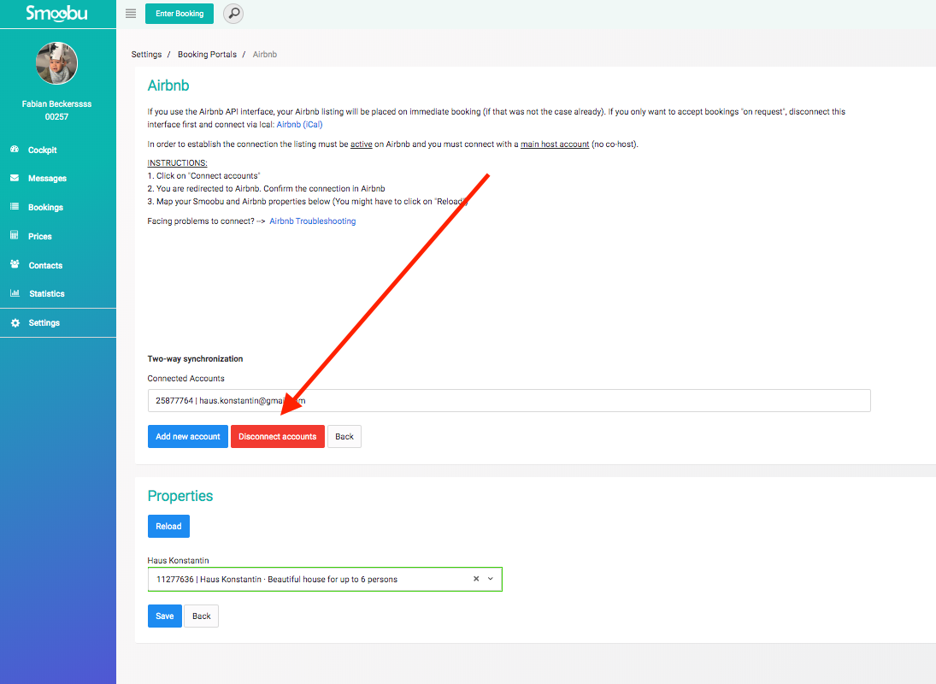Toggle the hamburger menu icon
This screenshot has width=936, height=684.
click(131, 14)
